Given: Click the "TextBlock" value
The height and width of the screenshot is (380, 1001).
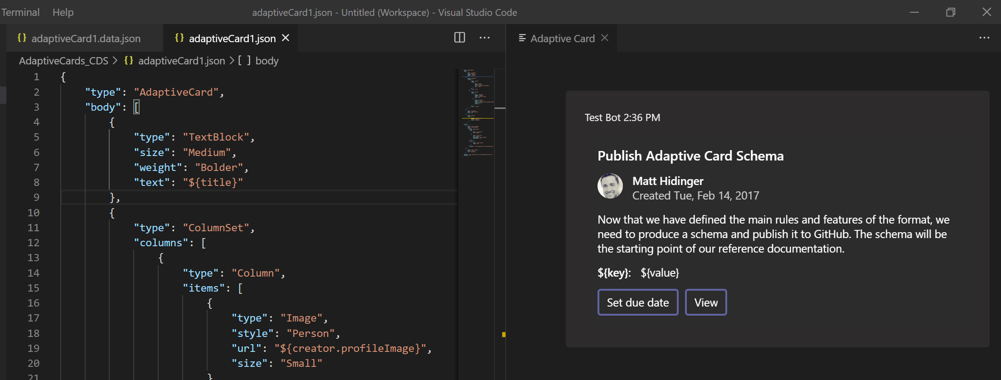Looking at the screenshot, I should coord(216,137).
